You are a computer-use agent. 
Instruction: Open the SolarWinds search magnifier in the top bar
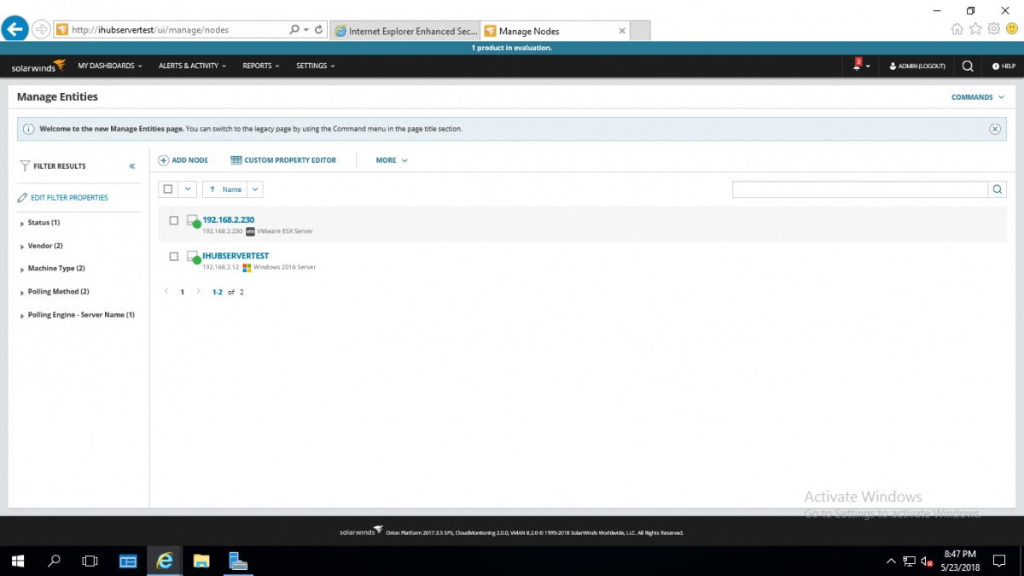(967, 66)
